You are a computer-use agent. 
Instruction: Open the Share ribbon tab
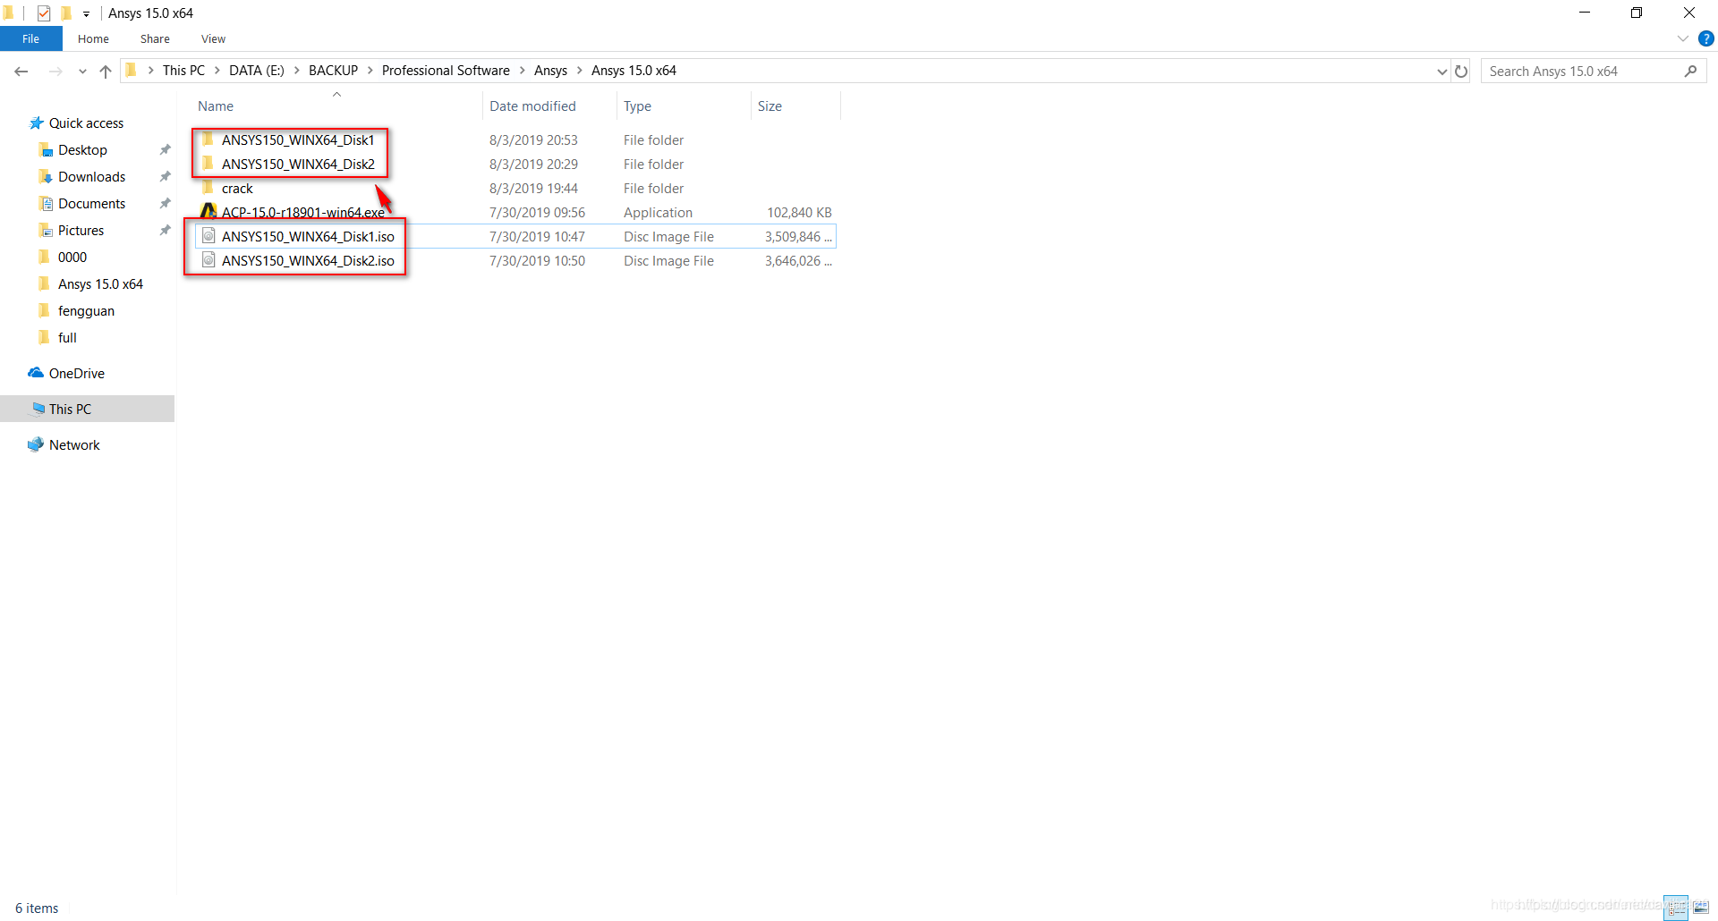(155, 38)
